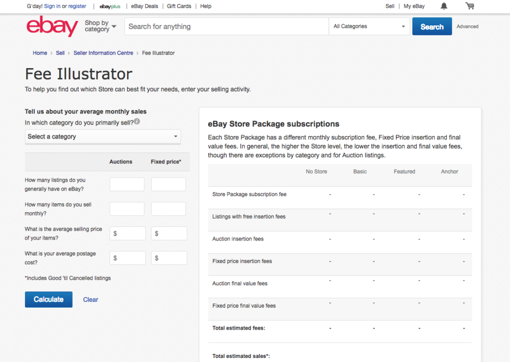The height and width of the screenshot is (362, 510).
Task: Open the Advanced search link
Action: pyautogui.click(x=467, y=26)
